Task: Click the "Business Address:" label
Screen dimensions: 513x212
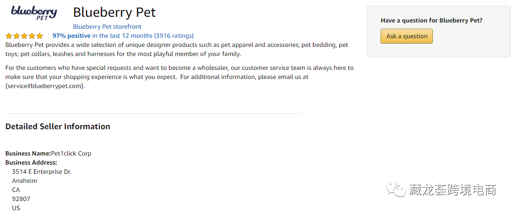Action: coord(31,163)
